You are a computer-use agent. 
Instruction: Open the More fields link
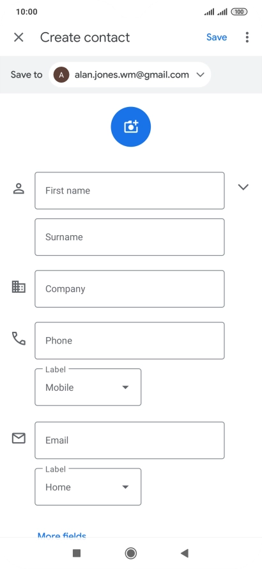[62, 534]
